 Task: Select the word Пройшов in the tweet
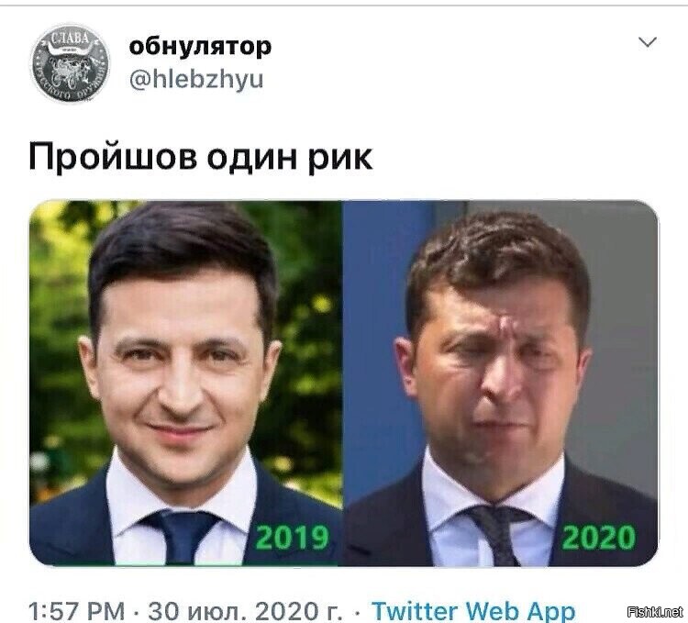(x=113, y=157)
